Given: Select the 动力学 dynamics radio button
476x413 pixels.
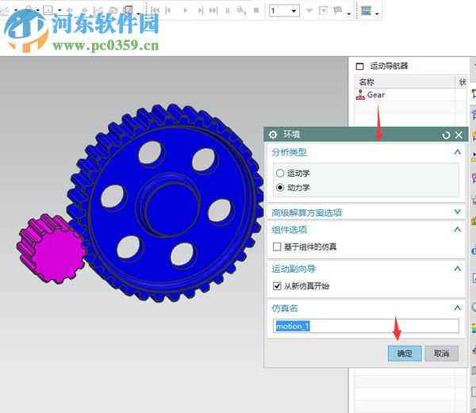Looking at the screenshot, I should pyautogui.click(x=280, y=187).
